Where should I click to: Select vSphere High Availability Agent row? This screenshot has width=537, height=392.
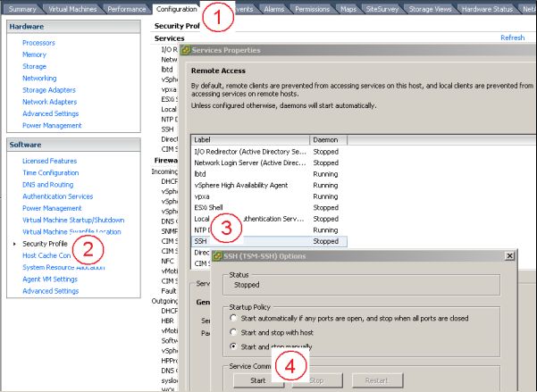(269, 185)
